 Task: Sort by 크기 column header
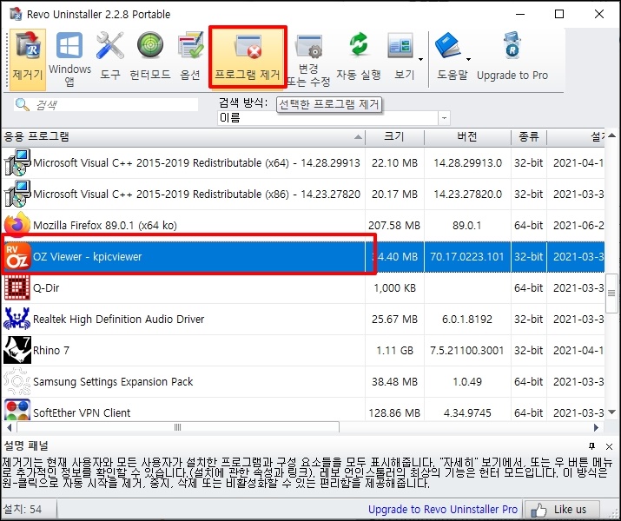(394, 137)
